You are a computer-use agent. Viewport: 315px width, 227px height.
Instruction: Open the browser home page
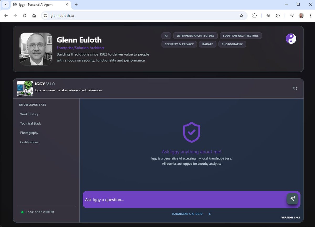[x=34, y=16]
